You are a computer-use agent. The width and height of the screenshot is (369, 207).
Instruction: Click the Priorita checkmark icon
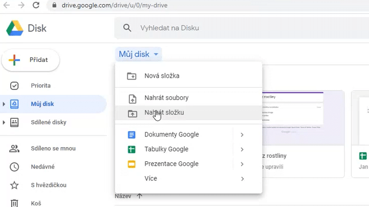[14, 86]
